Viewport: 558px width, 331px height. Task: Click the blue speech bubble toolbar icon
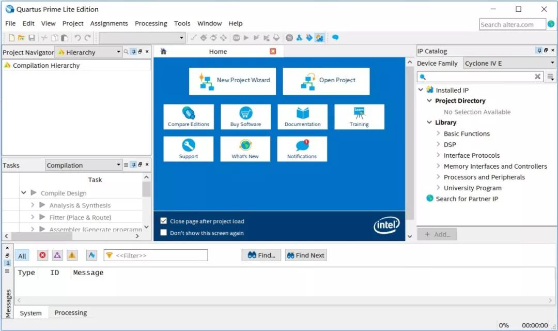335,37
